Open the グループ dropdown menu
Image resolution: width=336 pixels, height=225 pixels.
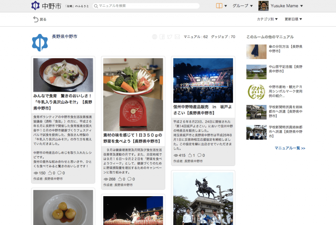242,6
